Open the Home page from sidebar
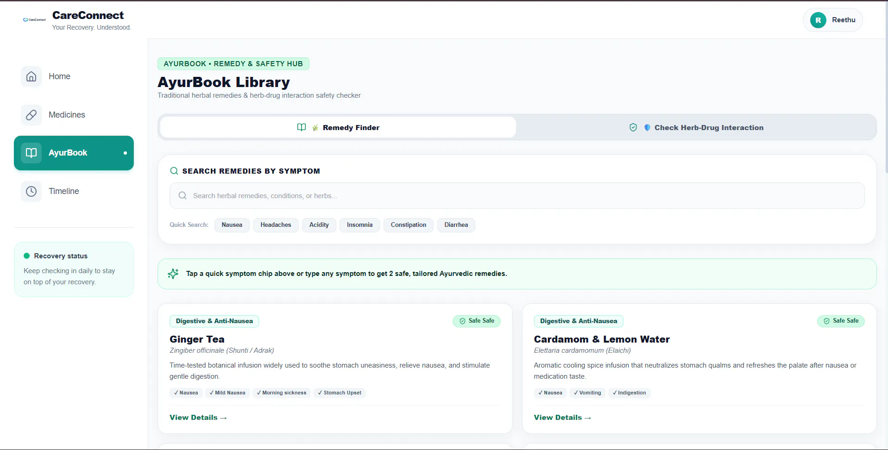This screenshot has width=888, height=450. pyautogui.click(x=74, y=76)
